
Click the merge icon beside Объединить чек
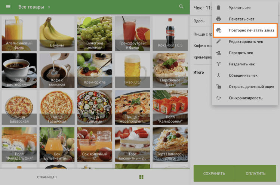tap(219, 75)
